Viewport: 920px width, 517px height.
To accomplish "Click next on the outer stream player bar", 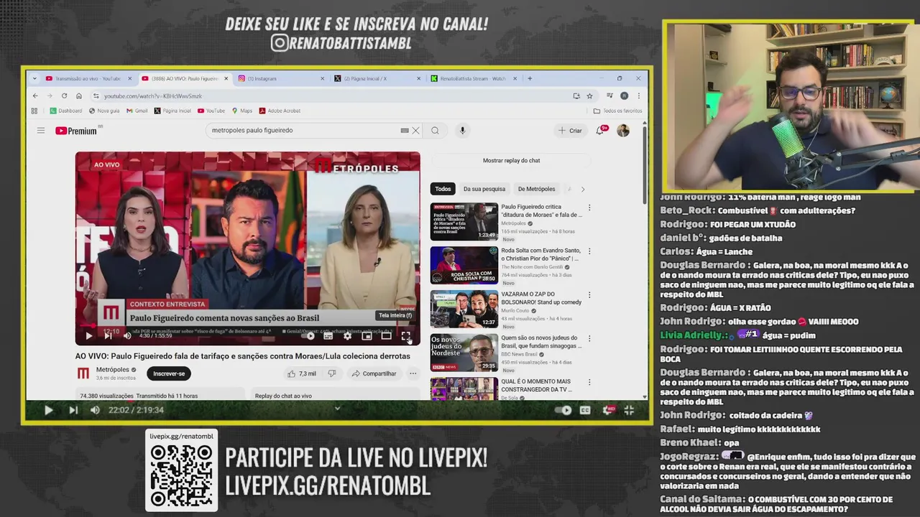I will tap(73, 410).
